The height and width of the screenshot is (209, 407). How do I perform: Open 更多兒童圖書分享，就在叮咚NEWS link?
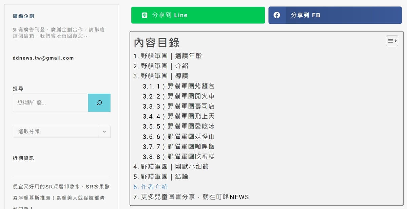(x=191, y=197)
